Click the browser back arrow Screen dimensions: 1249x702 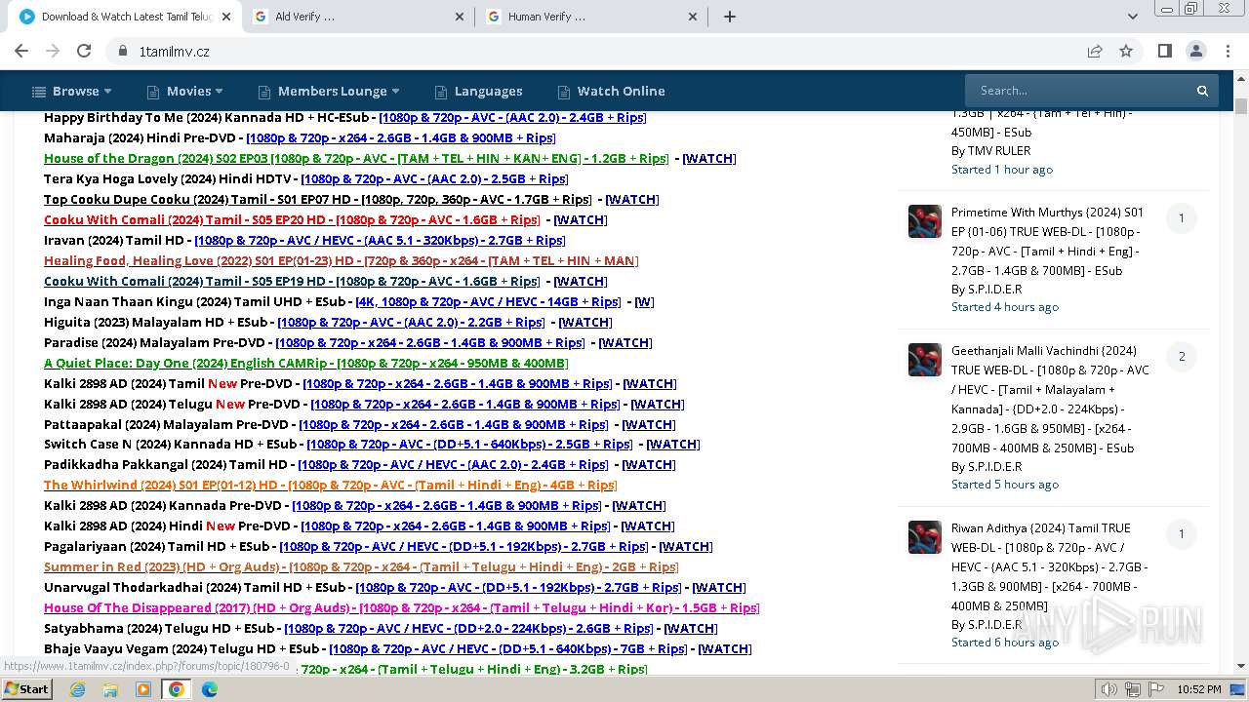(x=21, y=51)
